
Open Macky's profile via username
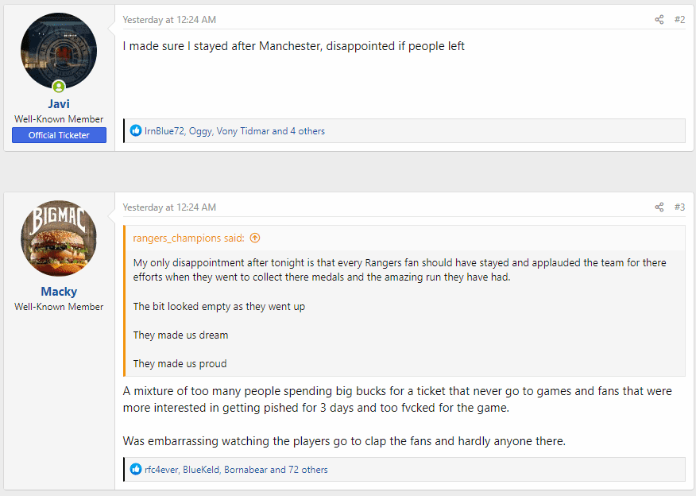click(x=59, y=292)
